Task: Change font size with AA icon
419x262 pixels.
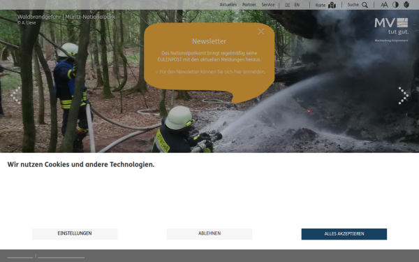Action: (x=384, y=5)
